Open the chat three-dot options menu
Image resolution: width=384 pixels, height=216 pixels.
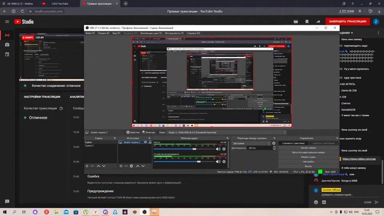pyautogui.click(x=378, y=32)
